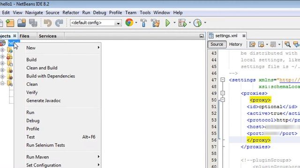The image size is (300, 168).
Task: Close the settings.xml editor tab
Action: point(244,35)
